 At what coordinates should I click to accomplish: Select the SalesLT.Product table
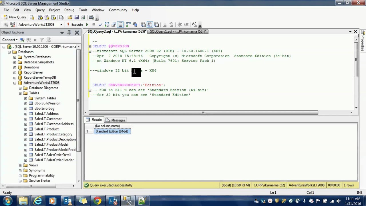tap(46, 129)
